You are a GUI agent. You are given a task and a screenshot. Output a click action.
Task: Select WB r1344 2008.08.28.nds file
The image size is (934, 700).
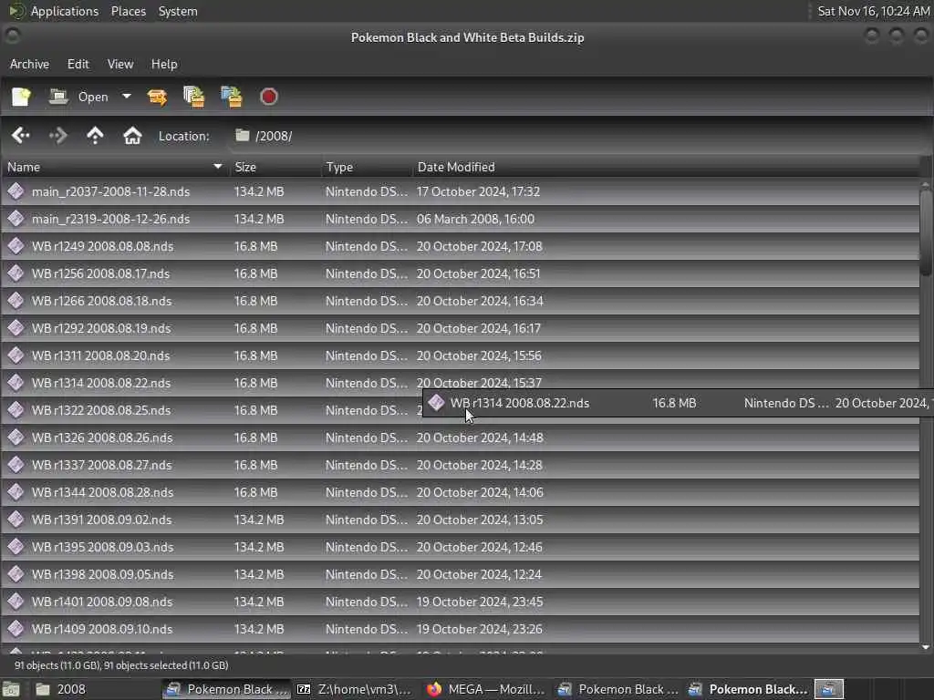pos(460,493)
